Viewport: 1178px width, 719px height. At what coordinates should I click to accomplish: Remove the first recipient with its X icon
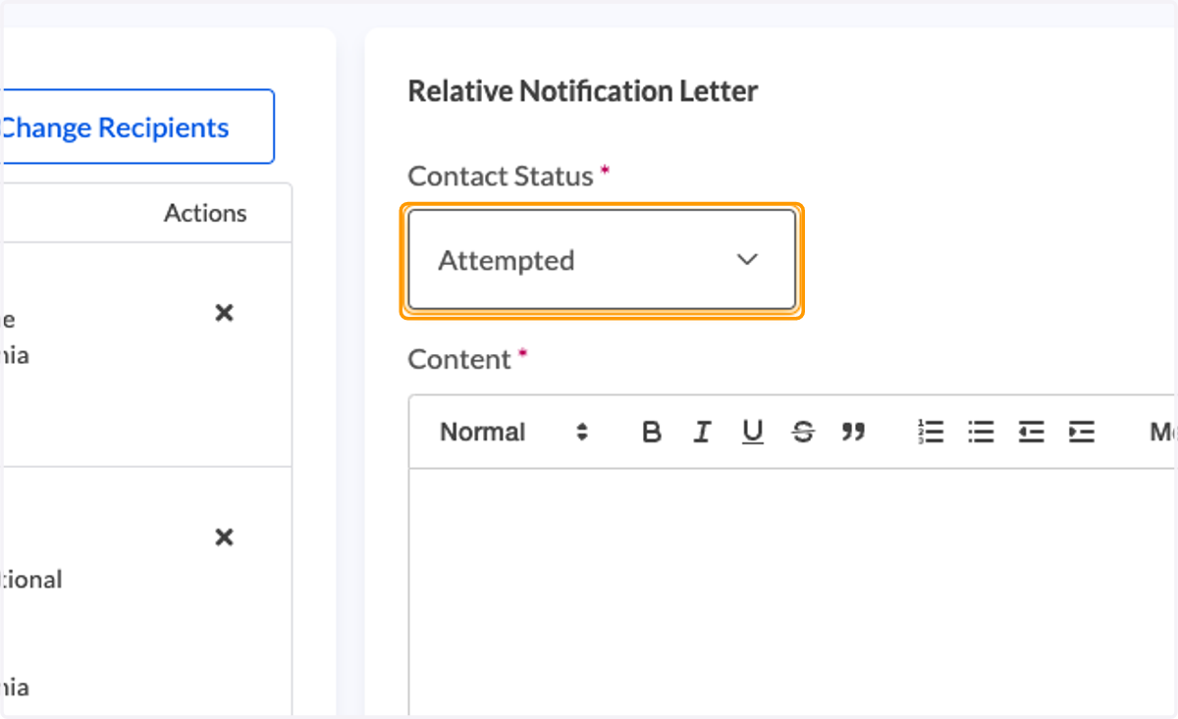(224, 313)
